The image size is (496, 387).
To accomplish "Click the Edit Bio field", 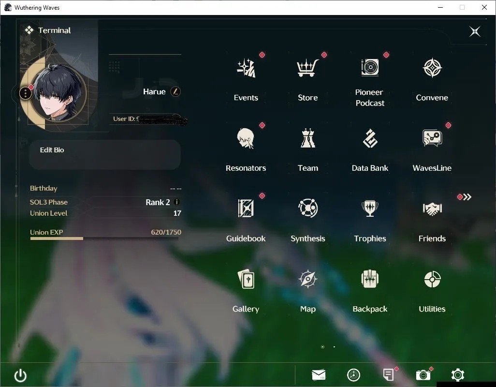I will [105, 155].
